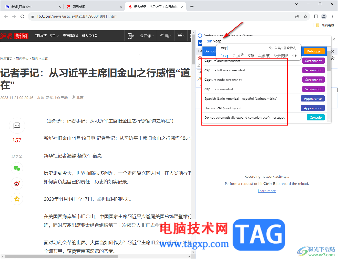Select the inspect element cursor icon in DevTools
Viewport: 338px width, 259px height.
200,51
